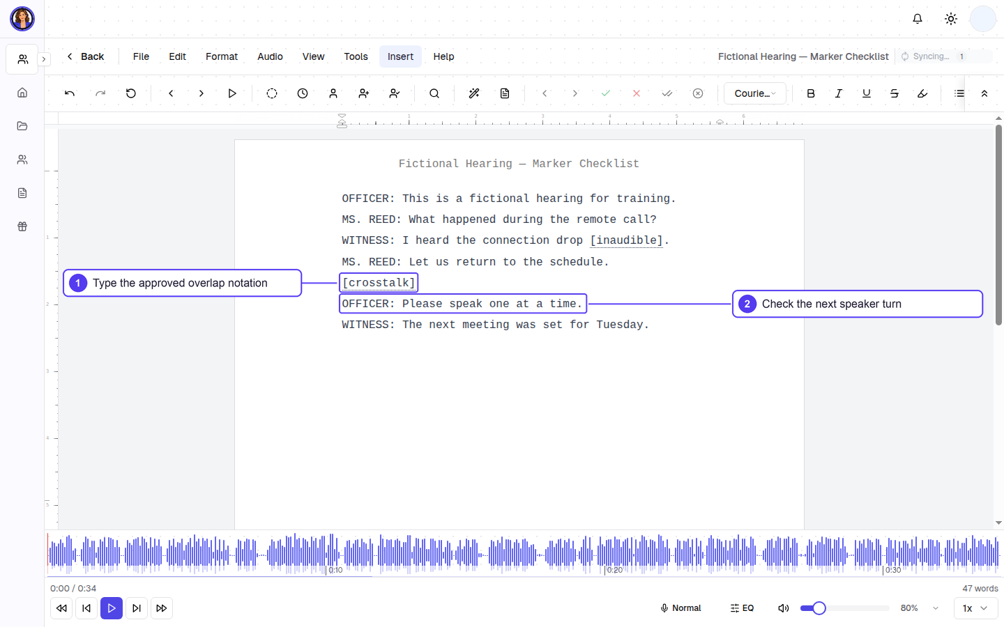Add a new speaker with person-plus icon
The width and height of the screenshot is (1004, 627).
pos(364,93)
